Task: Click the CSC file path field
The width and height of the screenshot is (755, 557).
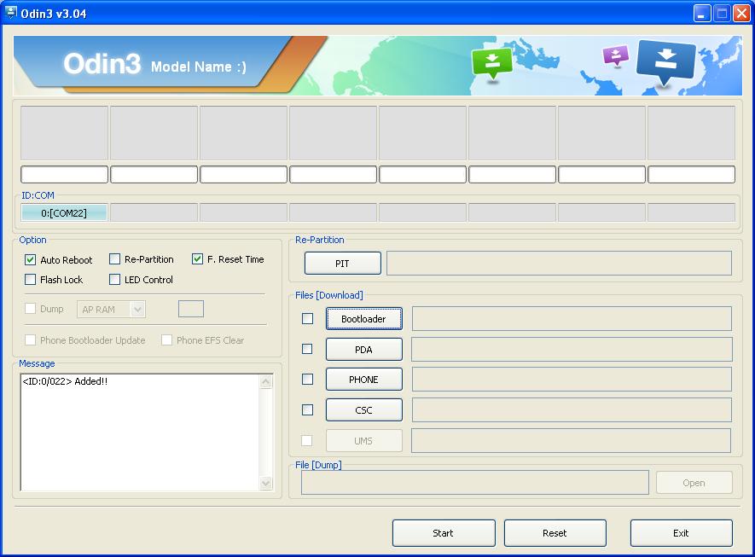Action: (572, 409)
